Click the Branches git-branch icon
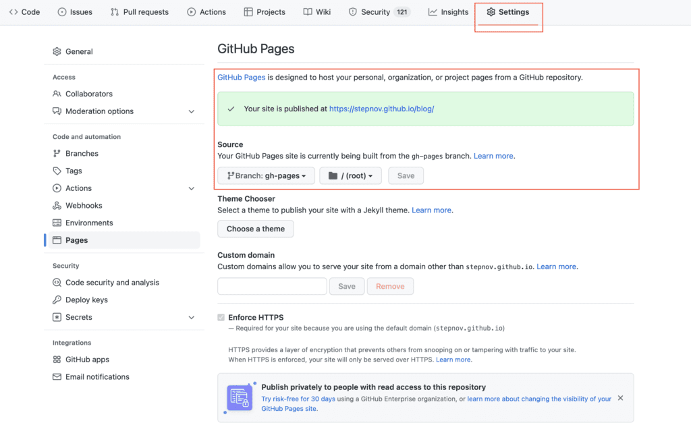This screenshot has width=691, height=425. point(57,153)
